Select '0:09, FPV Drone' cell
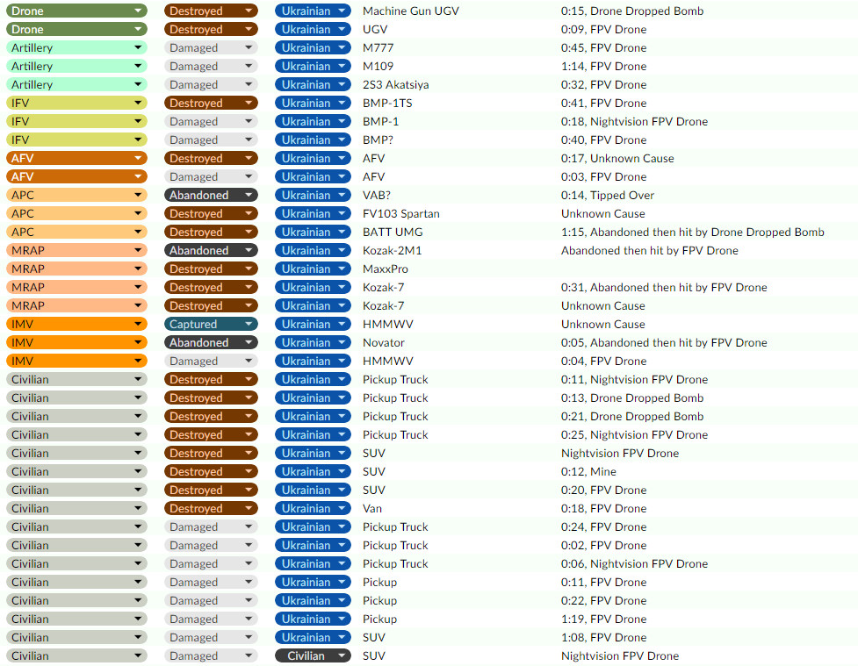This screenshot has height=666, width=858. tap(603, 30)
